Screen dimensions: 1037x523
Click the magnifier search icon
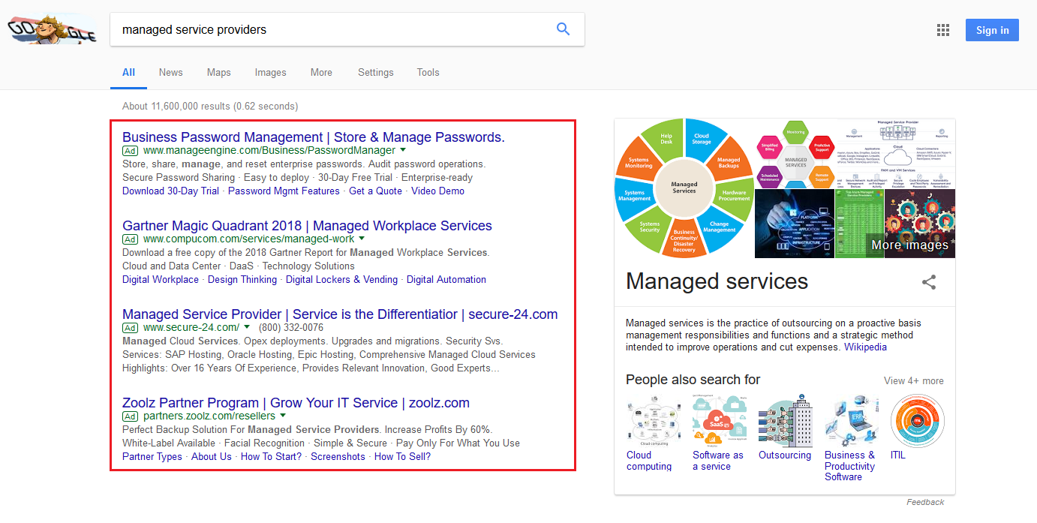pos(563,29)
